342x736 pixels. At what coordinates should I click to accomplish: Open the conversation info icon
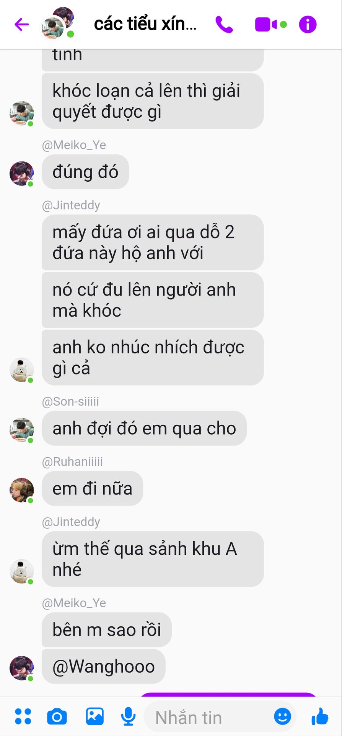coord(308,25)
